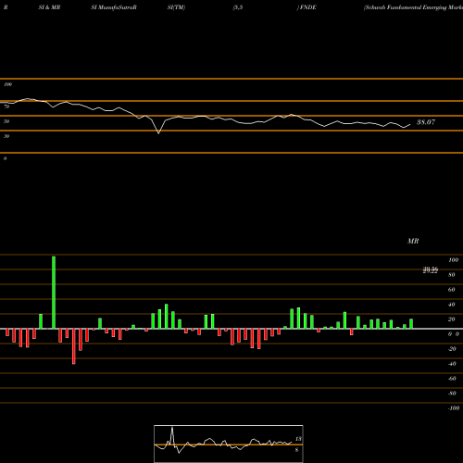
Task: Click the '70' level label on RSI panel
Action: pyautogui.click(x=6, y=106)
